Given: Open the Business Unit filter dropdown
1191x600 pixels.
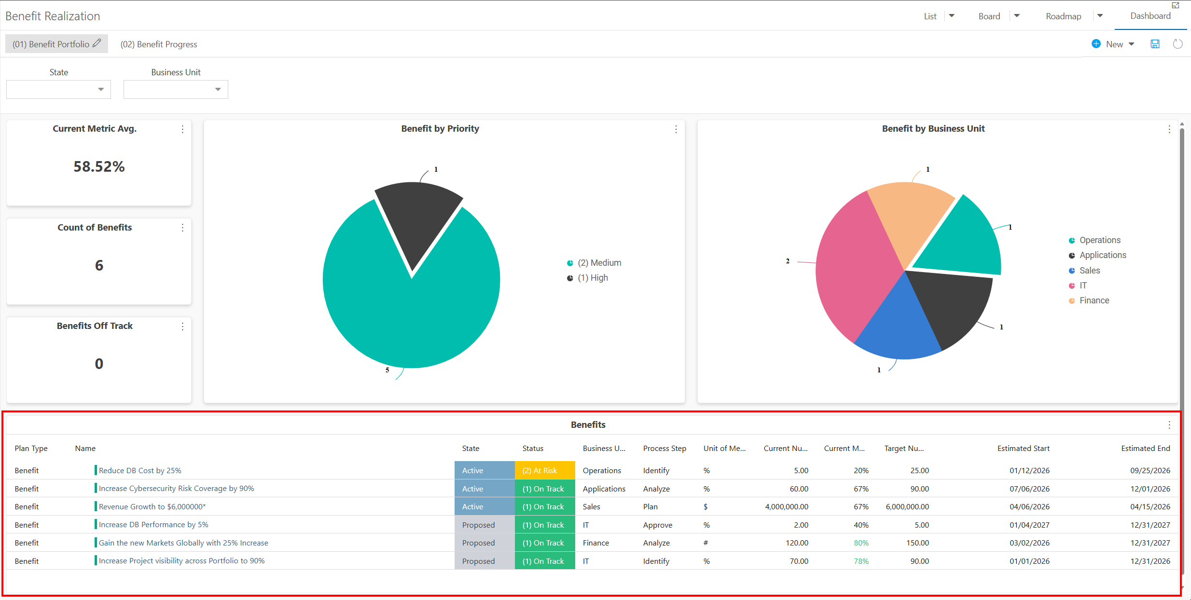Looking at the screenshot, I should pyautogui.click(x=176, y=89).
